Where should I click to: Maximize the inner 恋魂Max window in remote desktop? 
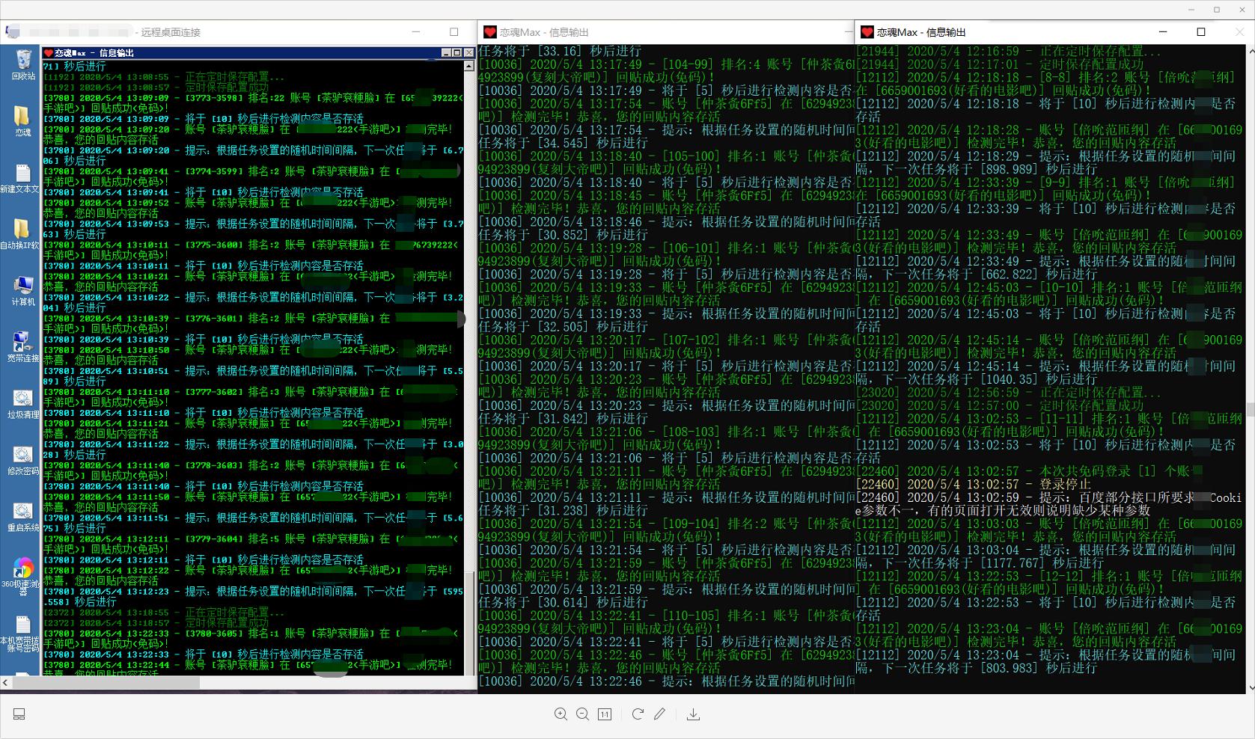click(x=456, y=53)
